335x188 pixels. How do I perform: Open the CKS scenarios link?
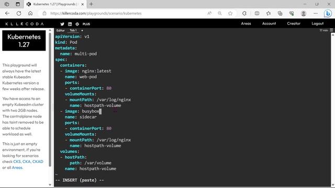pos(17,161)
